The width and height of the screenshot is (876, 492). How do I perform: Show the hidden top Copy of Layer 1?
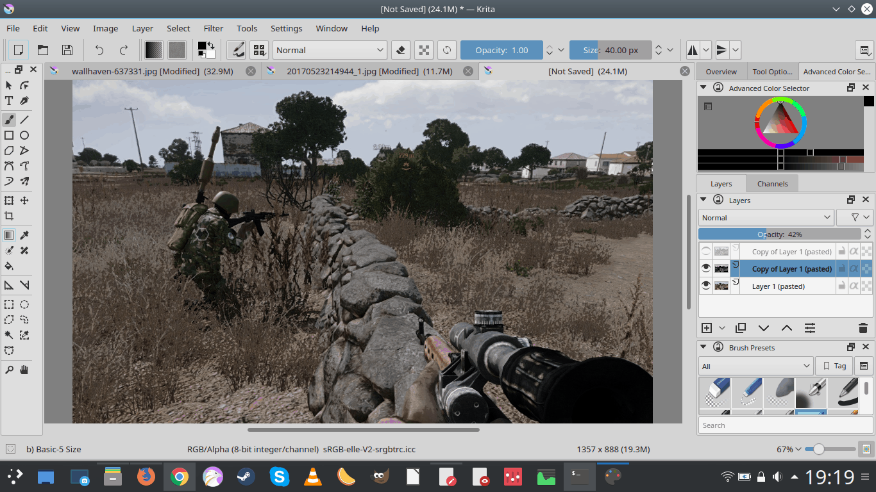click(706, 252)
